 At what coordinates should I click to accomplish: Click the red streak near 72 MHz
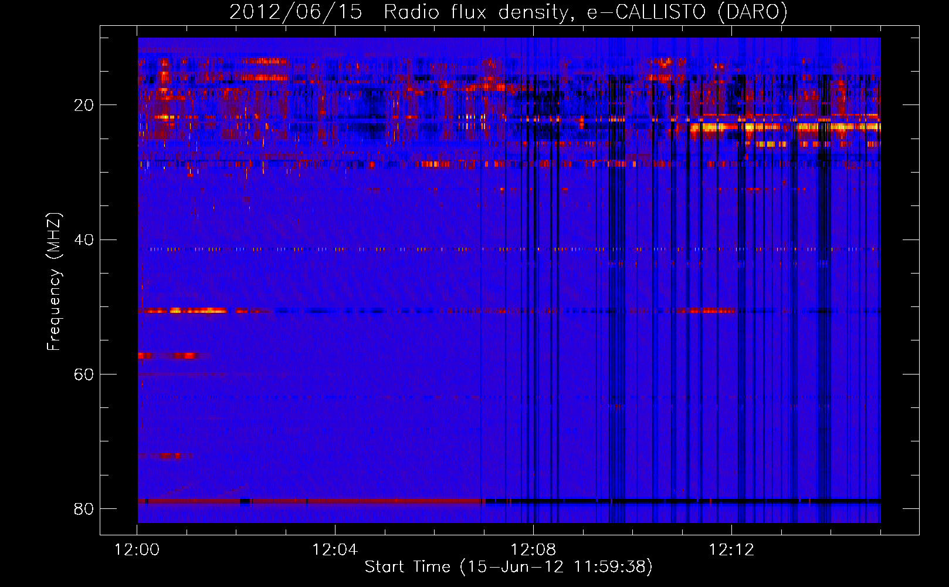(165, 456)
